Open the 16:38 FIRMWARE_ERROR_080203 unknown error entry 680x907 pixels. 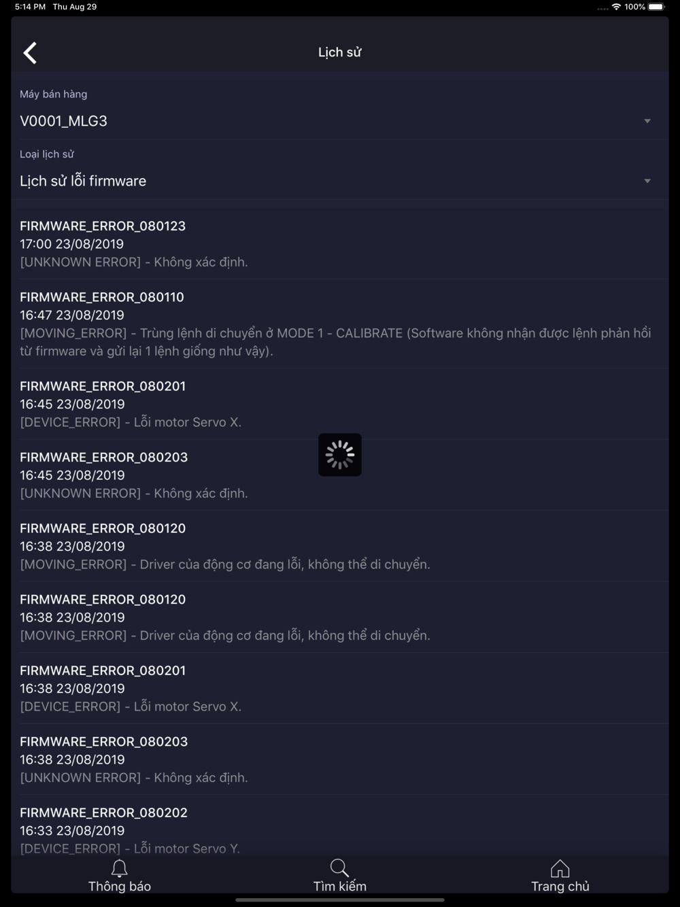pos(339,759)
